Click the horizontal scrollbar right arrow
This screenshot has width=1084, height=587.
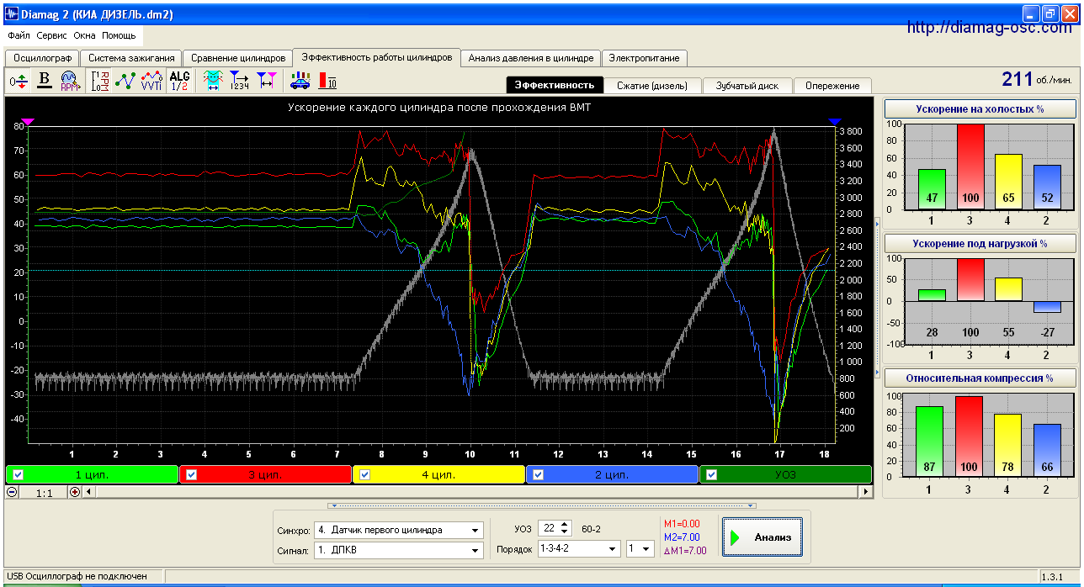tap(865, 492)
